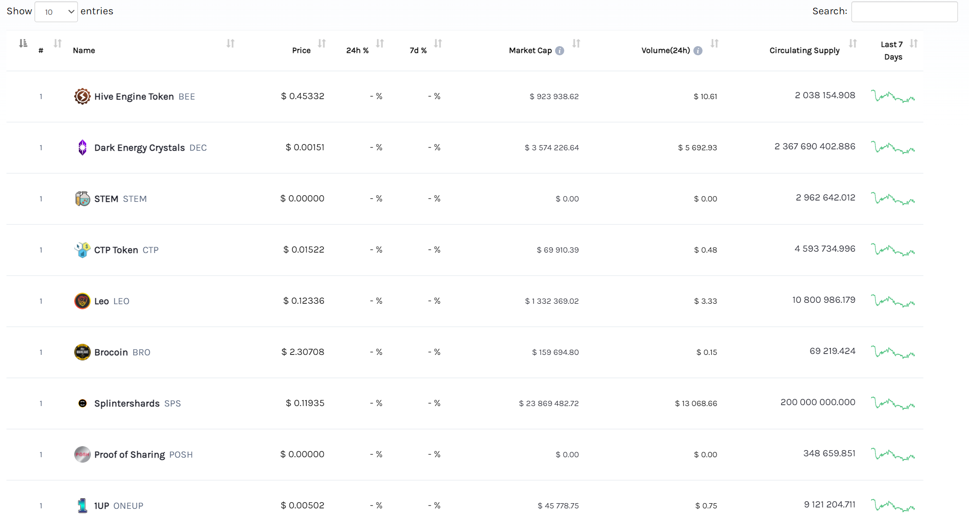The image size is (969, 530).
Task: Open Brocoin BRO token link
Action: 122,352
